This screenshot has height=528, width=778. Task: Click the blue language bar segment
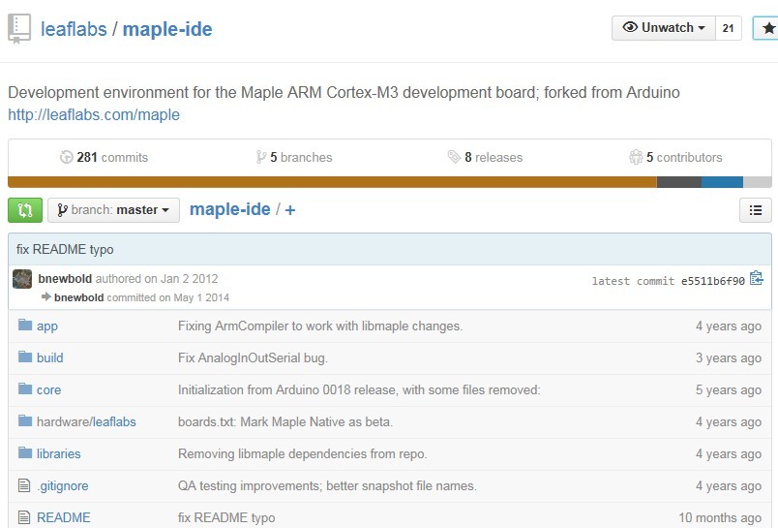click(722, 182)
